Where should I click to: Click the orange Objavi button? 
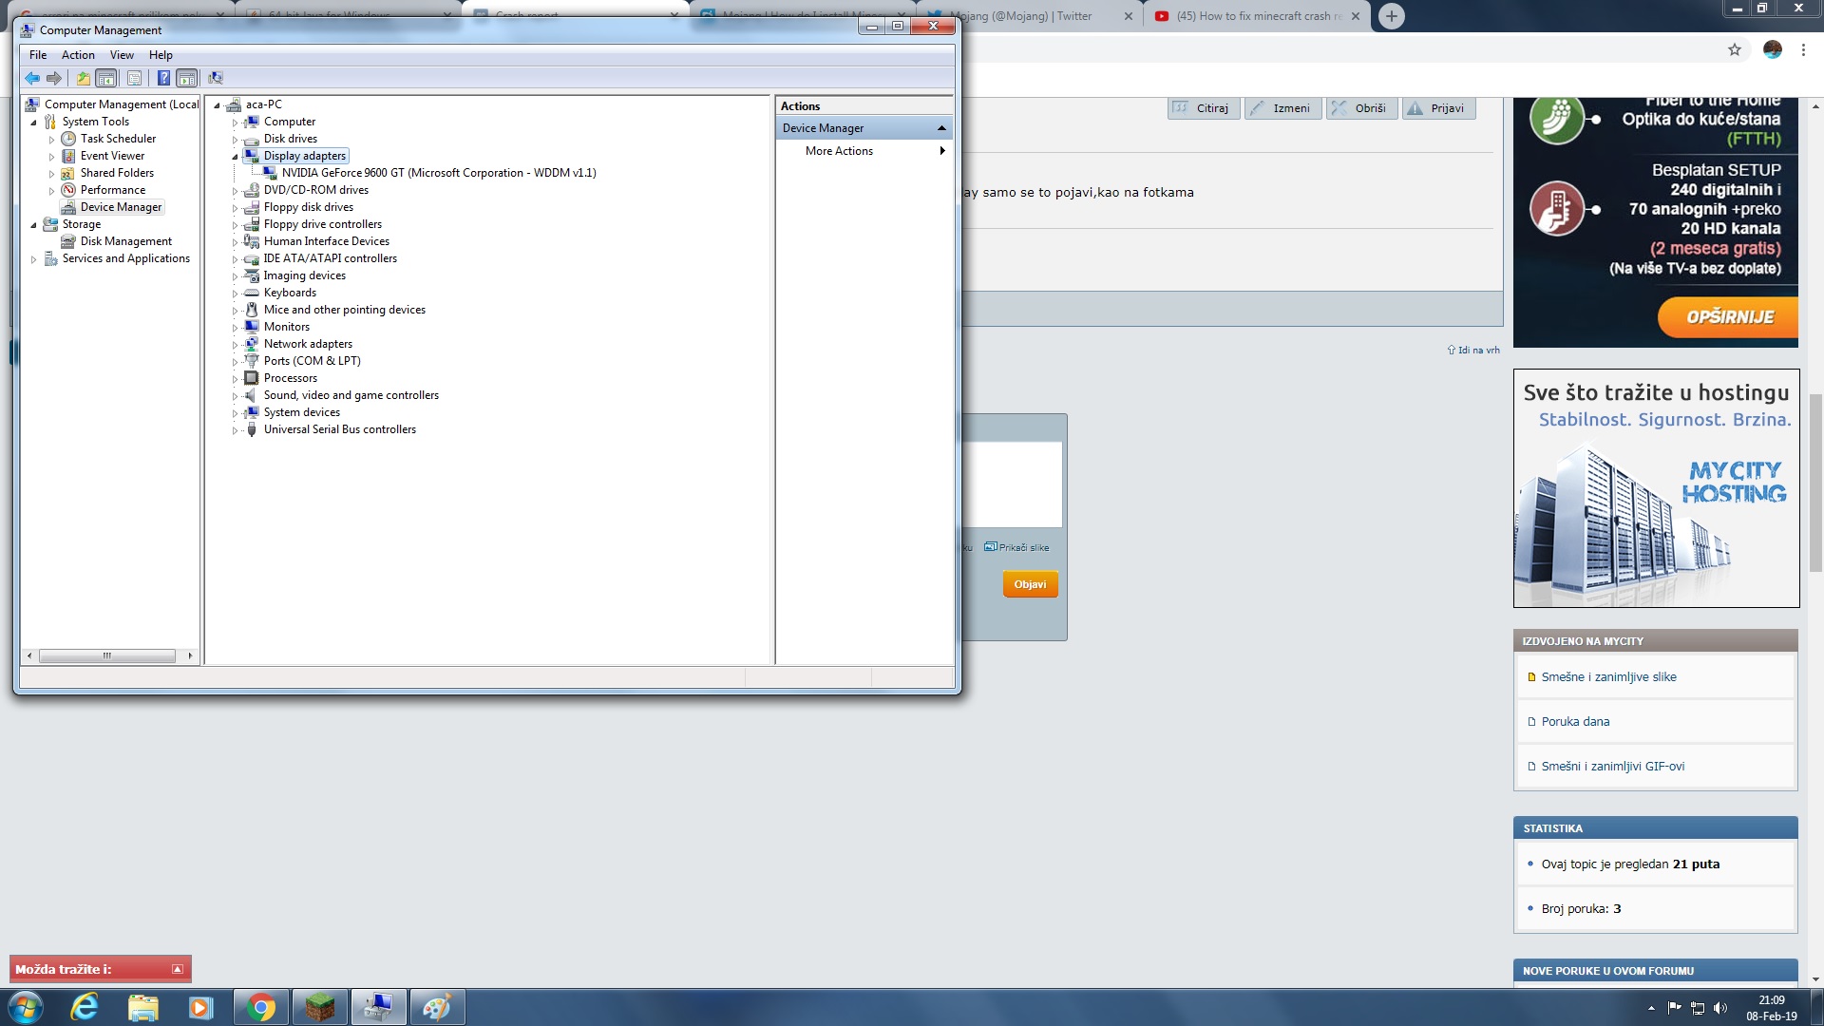point(1030,584)
